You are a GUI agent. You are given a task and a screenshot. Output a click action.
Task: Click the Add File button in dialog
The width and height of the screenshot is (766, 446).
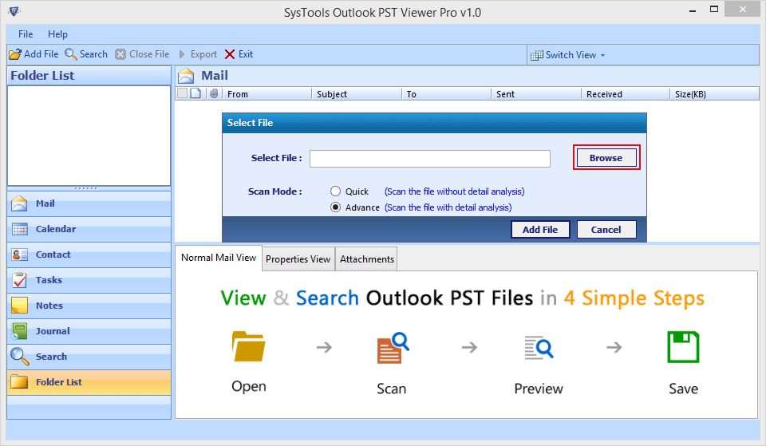[x=540, y=230]
